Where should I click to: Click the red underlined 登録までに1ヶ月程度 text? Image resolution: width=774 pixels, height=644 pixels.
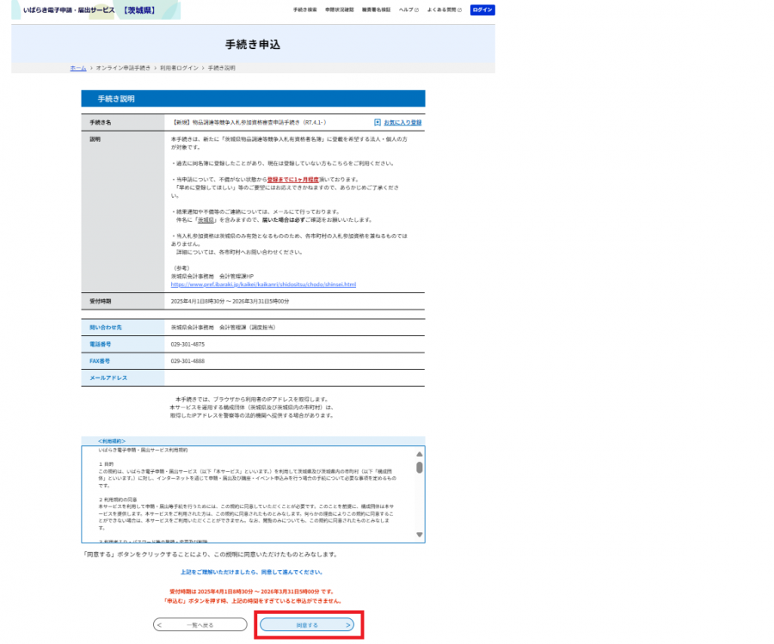(293, 180)
